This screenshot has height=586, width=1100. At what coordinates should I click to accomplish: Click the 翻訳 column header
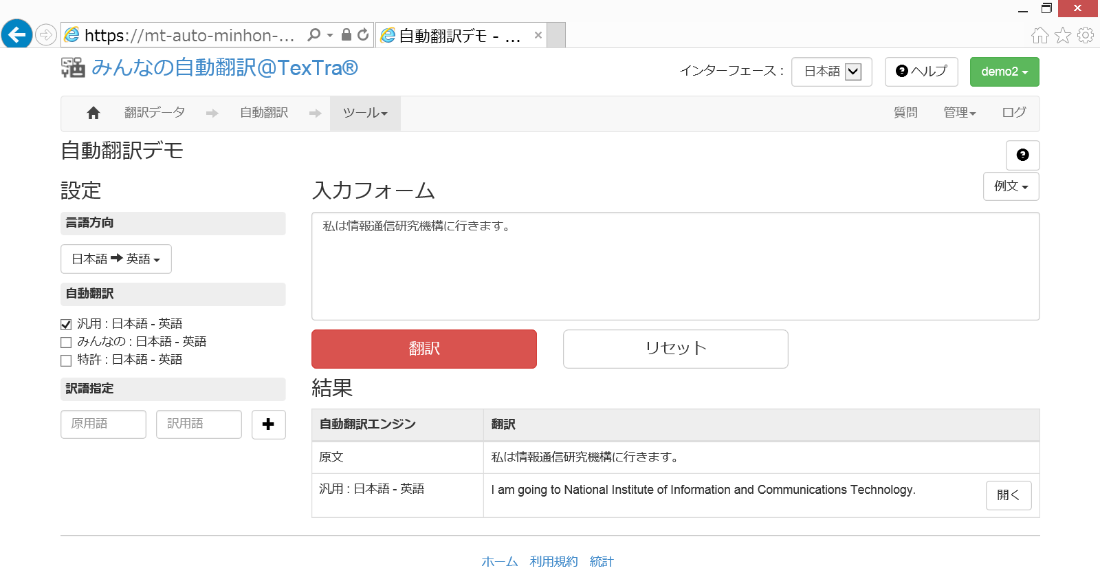click(x=503, y=424)
